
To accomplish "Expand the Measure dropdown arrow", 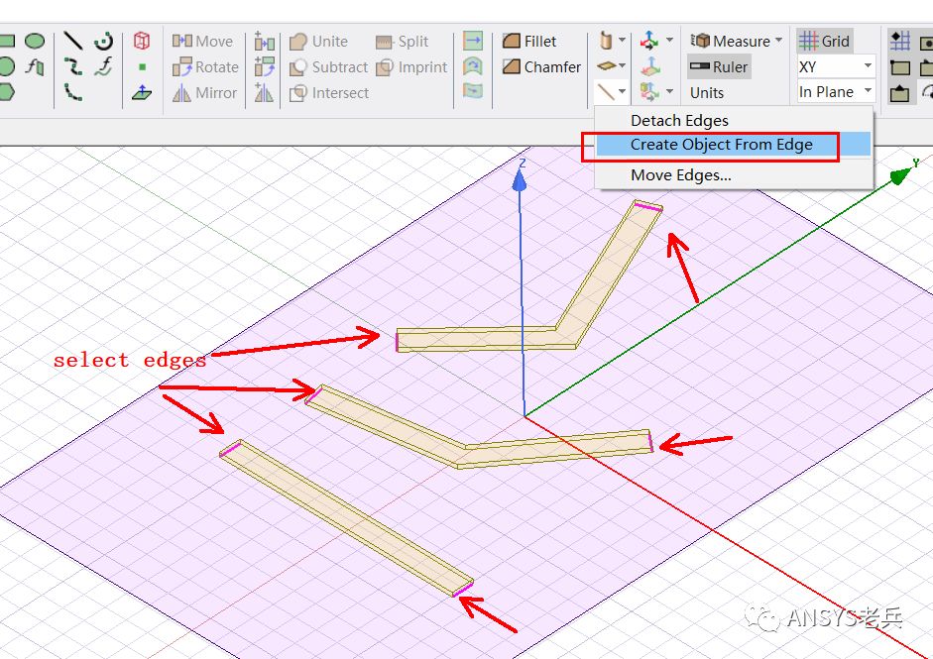I will (x=779, y=41).
